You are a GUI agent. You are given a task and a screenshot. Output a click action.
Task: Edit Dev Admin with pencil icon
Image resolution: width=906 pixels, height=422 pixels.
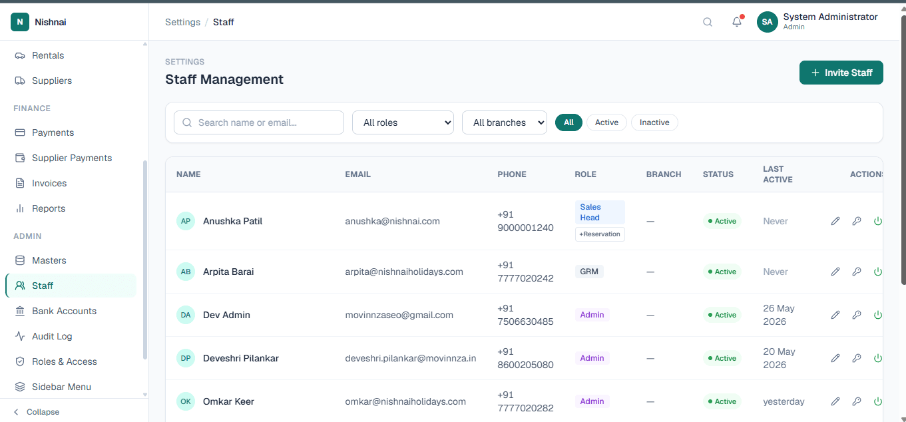(835, 315)
